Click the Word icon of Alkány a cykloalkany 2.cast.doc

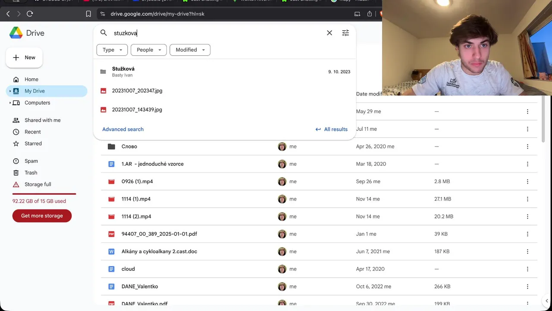coord(111,251)
